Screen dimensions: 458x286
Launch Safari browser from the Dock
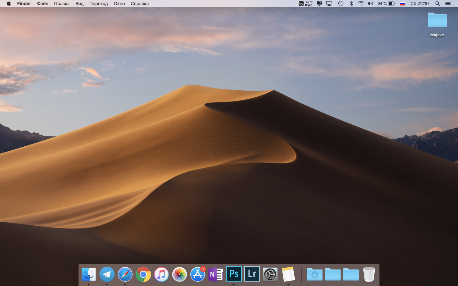coord(125,274)
